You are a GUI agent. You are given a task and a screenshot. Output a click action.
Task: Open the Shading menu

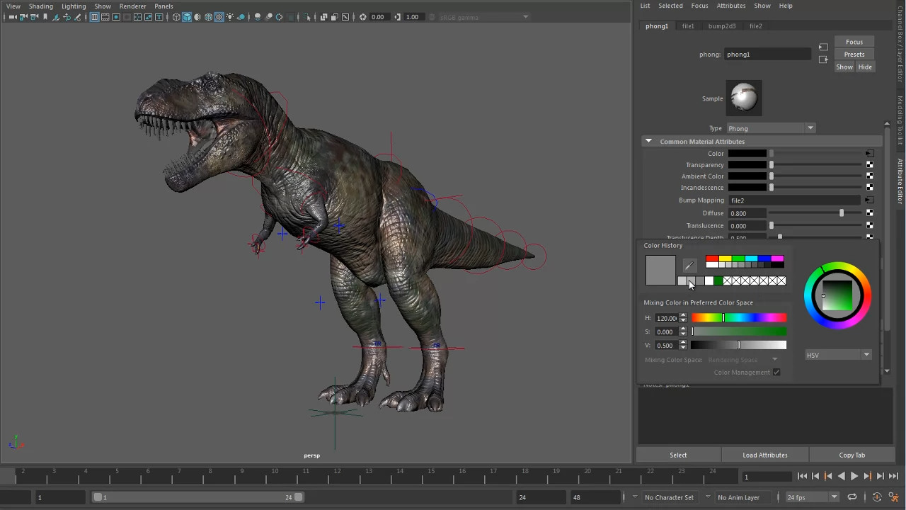coord(40,6)
